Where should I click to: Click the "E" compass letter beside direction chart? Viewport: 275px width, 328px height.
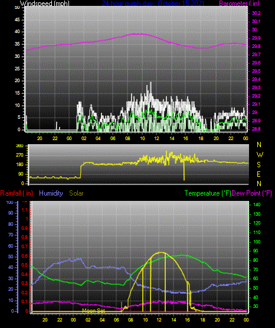coord(258,174)
